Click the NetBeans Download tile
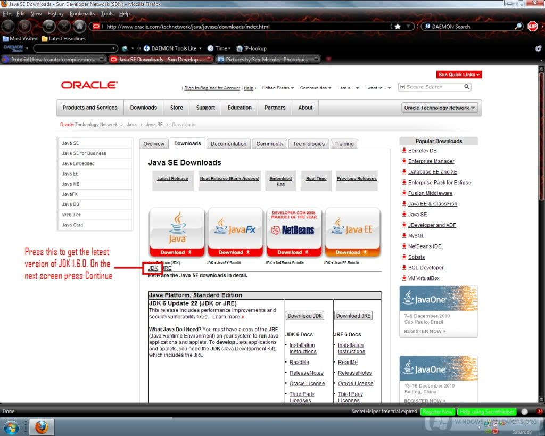Image resolution: width=545 pixels, height=436 pixels. tap(294, 232)
